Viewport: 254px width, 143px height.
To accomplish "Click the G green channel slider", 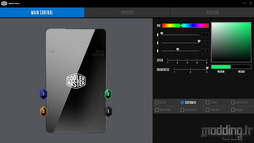I will click(180, 43).
